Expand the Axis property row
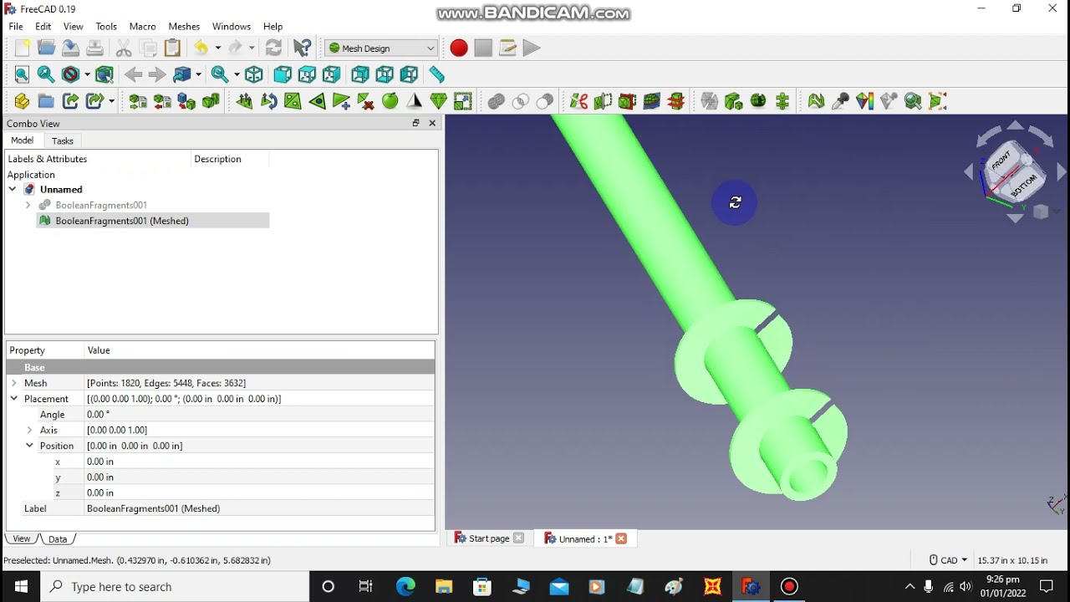 click(30, 430)
